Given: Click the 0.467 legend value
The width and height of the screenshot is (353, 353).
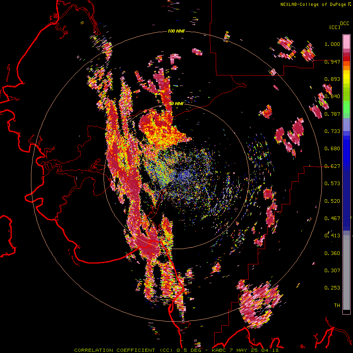Looking at the screenshot, I should coord(332,218).
